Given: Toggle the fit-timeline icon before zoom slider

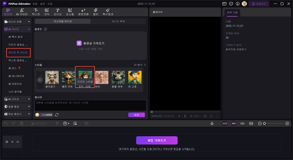Looking at the screenshot, I should (x=251, y=123).
